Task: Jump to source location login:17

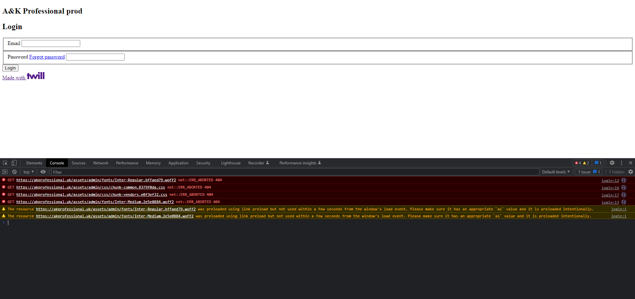Action: (x=610, y=195)
